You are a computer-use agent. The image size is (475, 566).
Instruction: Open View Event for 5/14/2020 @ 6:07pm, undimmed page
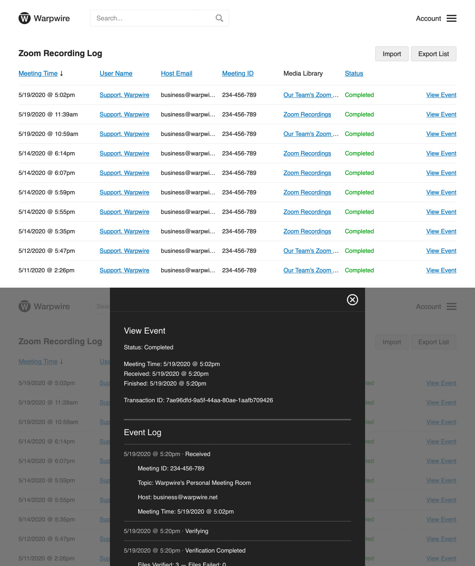pyautogui.click(x=441, y=173)
